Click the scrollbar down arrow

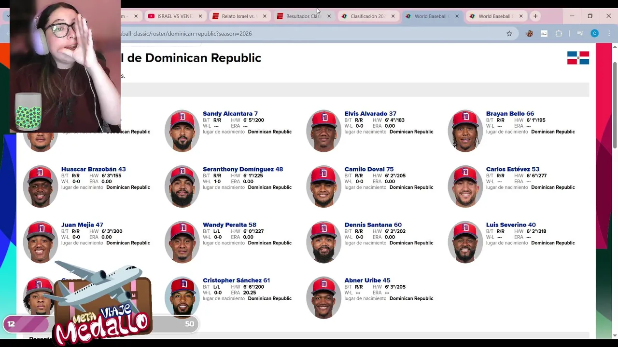615,335
